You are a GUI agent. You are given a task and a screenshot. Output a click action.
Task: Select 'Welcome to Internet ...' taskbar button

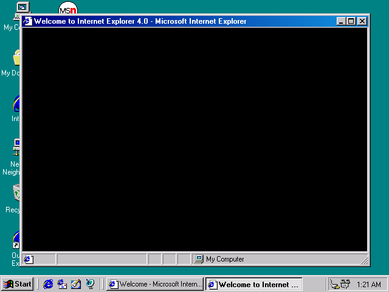pos(254,284)
